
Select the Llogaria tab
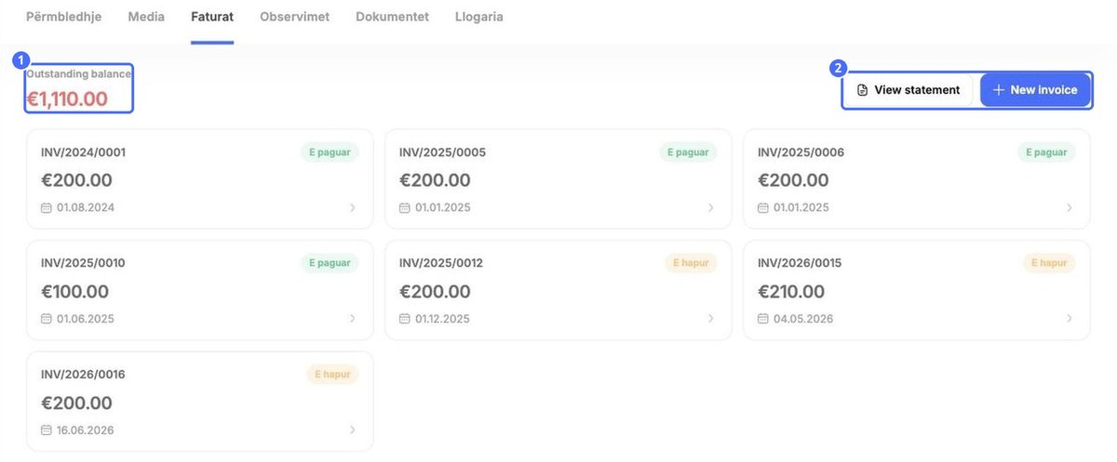(479, 17)
